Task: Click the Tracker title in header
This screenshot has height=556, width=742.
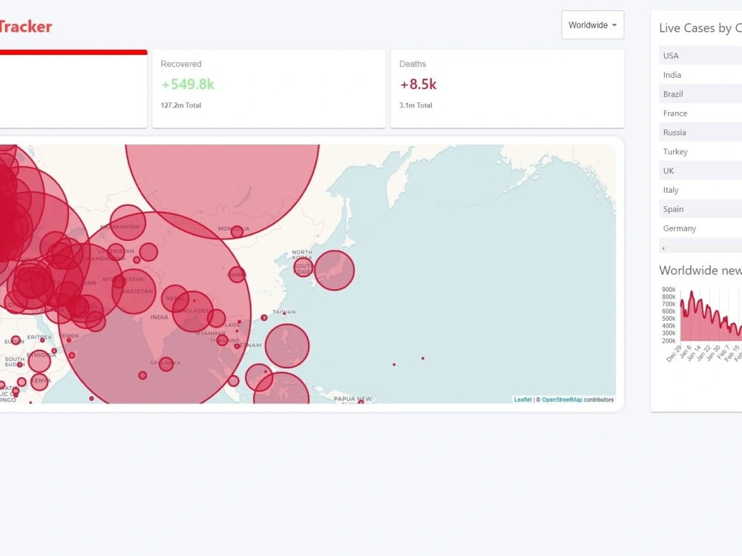Action: 25,27
